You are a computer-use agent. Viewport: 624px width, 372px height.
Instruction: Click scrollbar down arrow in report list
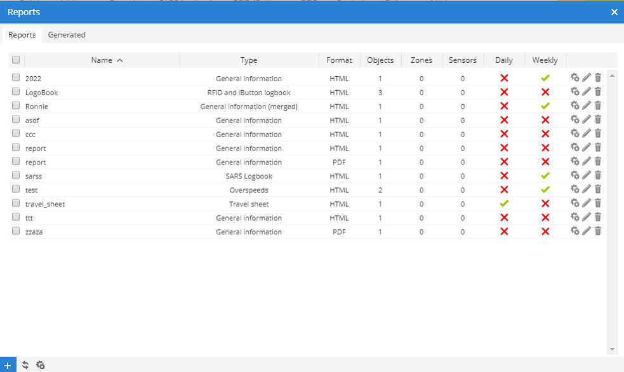[612, 349]
